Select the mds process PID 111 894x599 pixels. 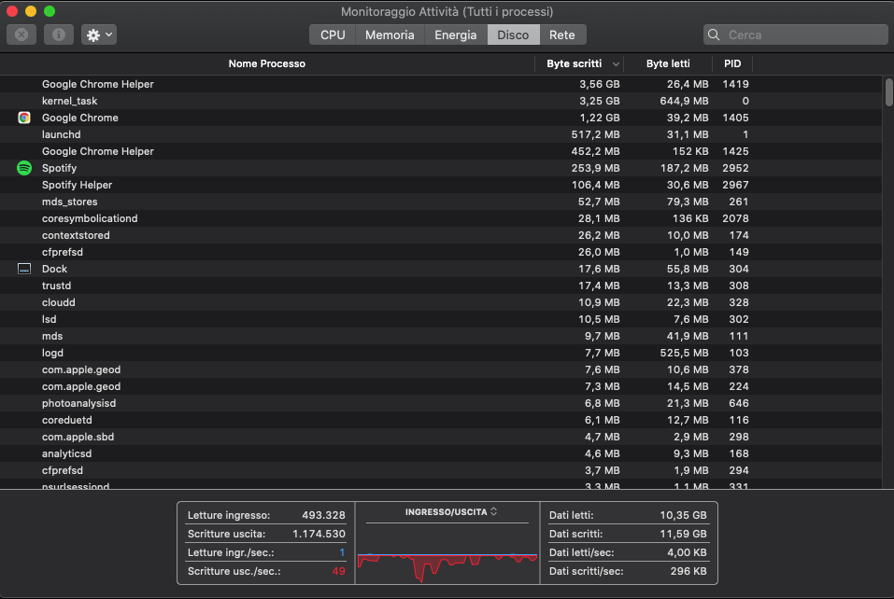441,336
